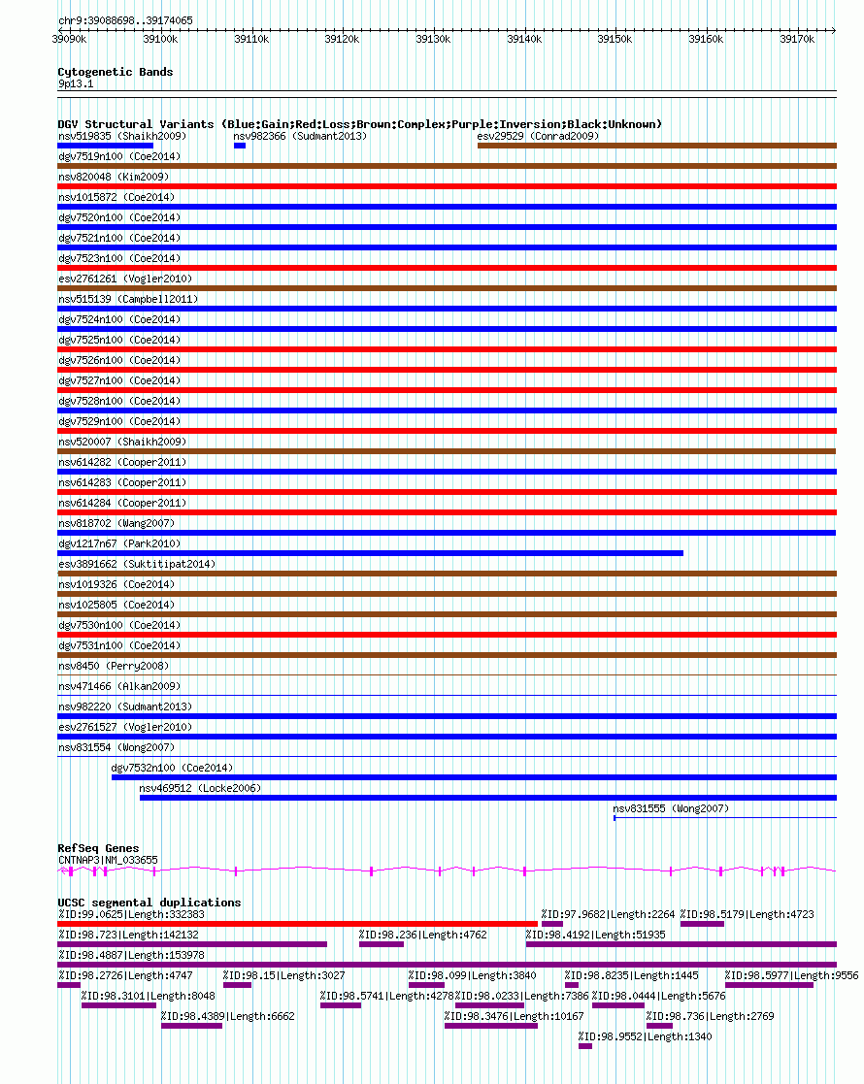The height and width of the screenshot is (1084, 864).
Task: Click dgv7521n100 (Coe2014) label
Action: [119, 238]
